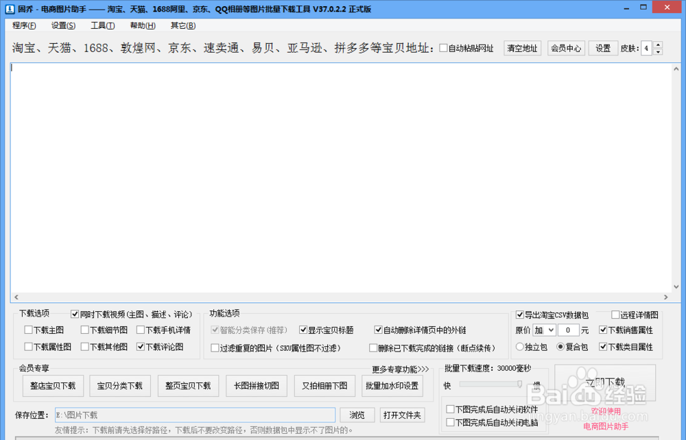This screenshot has height=440, width=686.
Task: Enable 下载属性图 checkbox
Action: point(28,347)
